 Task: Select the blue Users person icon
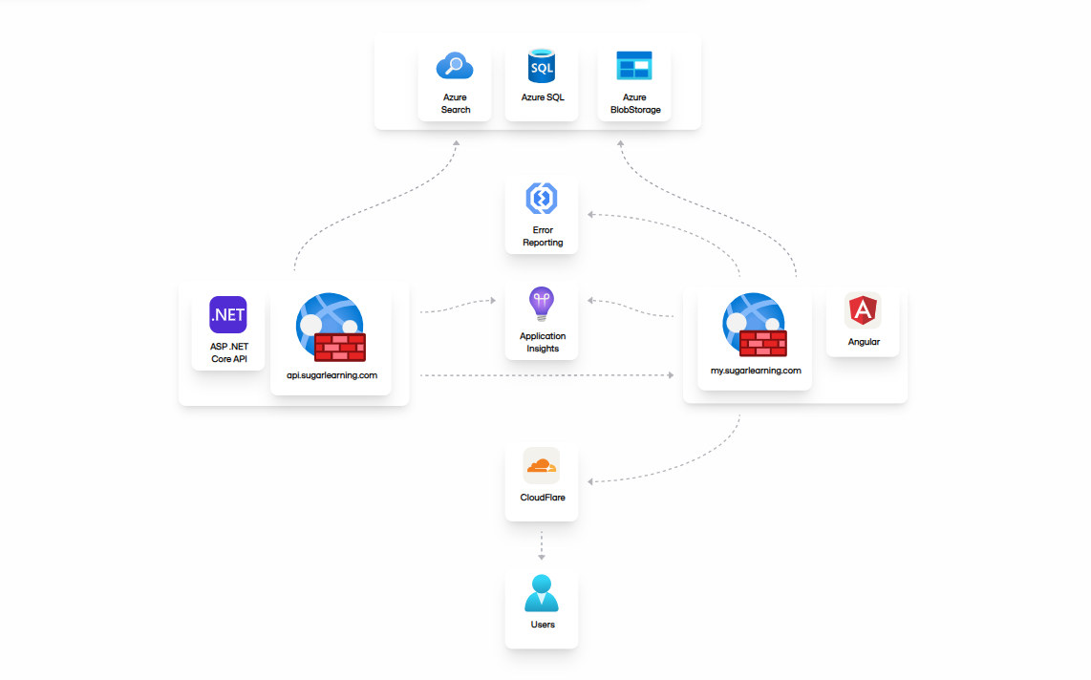(542, 593)
